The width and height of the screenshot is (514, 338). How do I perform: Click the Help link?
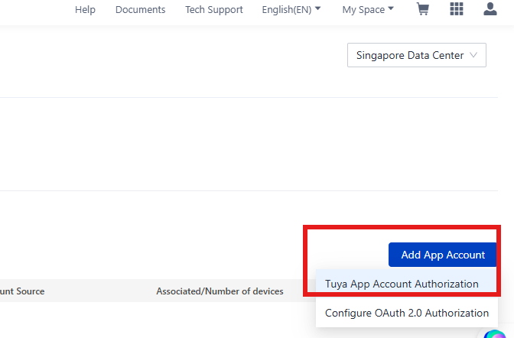click(x=85, y=9)
